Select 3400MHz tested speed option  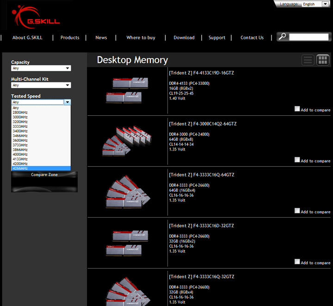41,131
